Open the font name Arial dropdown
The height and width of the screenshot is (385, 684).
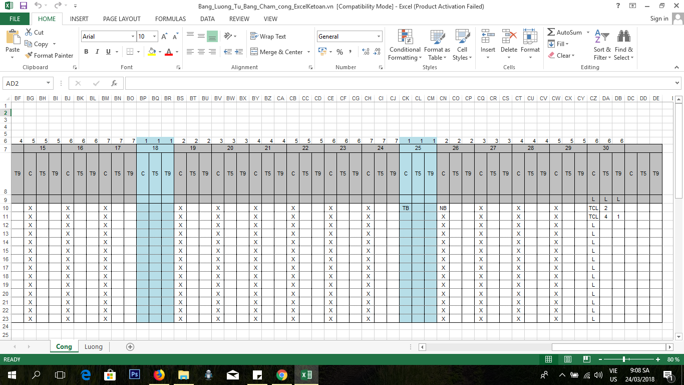coord(133,37)
